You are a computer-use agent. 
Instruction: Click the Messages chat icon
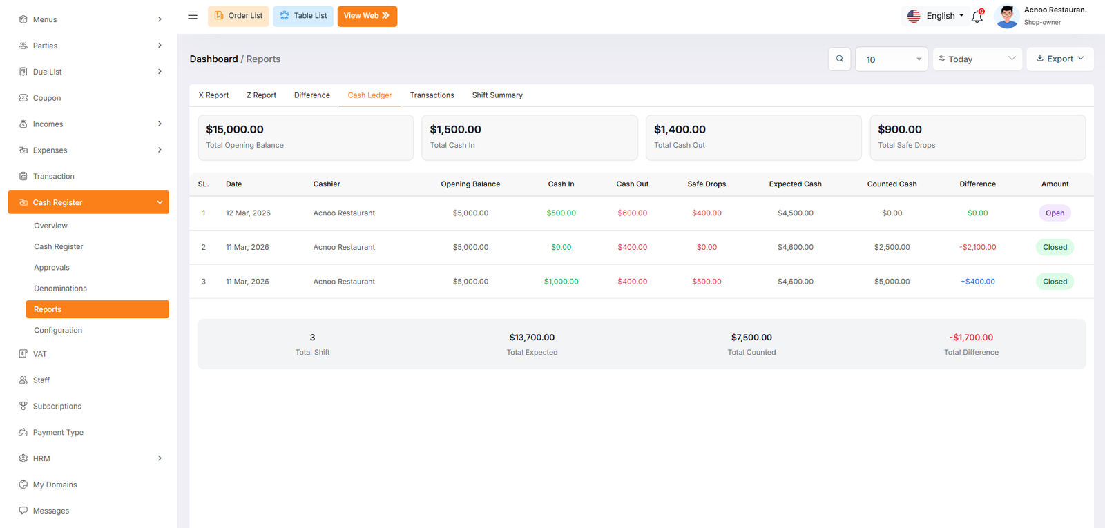coord(23,511)
